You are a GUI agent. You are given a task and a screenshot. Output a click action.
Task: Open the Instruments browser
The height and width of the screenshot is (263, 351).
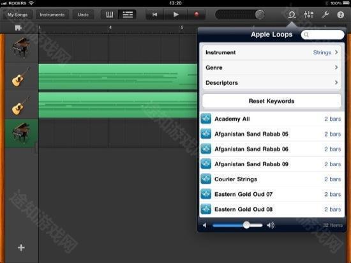click(x=52, y=15)
